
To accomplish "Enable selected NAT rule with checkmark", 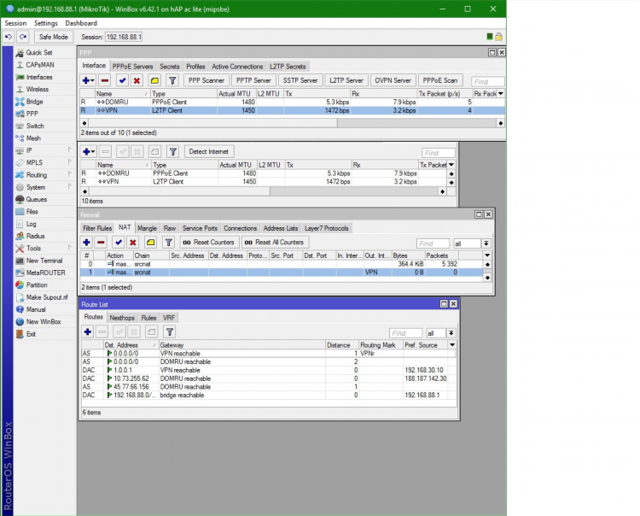I will [x=119, y=243].
